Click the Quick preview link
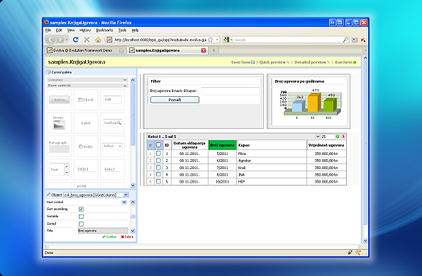 274,62
